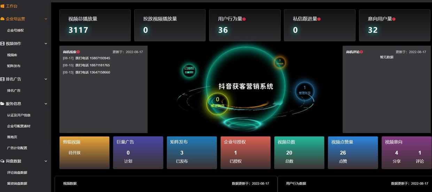This screenshot has width=432, height=192.
Task: Click the folder icon beside 服务信息
Action: (x=2, y=104)
